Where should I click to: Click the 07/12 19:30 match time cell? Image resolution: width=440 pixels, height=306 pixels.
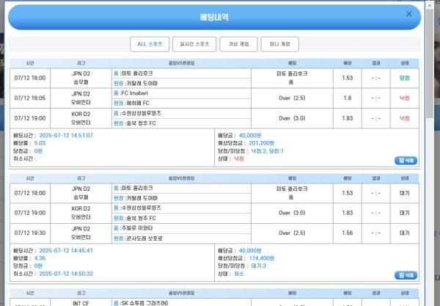pos(30,233)
